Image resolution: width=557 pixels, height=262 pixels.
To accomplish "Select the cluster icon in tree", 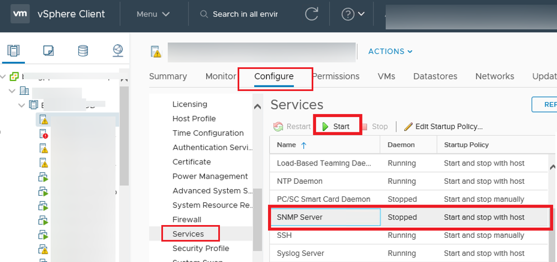I will pyautogui.click(x=33, y=105).
